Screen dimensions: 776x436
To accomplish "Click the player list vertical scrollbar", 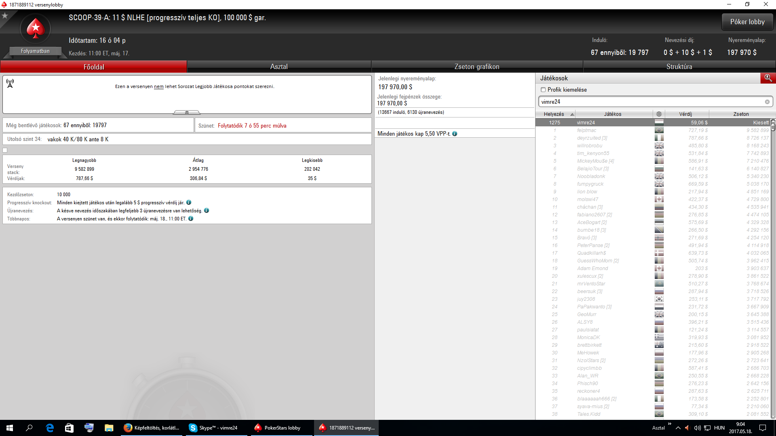I will (773, 268).
